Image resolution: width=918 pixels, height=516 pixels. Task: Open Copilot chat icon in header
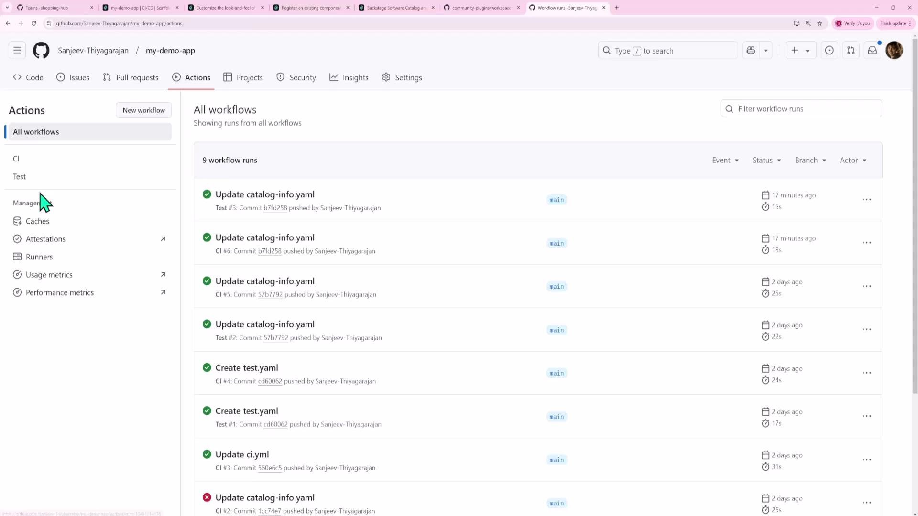click(x=751, y=50)
